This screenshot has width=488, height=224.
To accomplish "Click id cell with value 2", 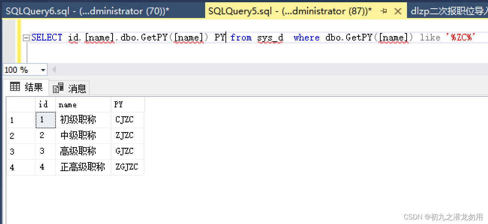I will coord(45,136).
